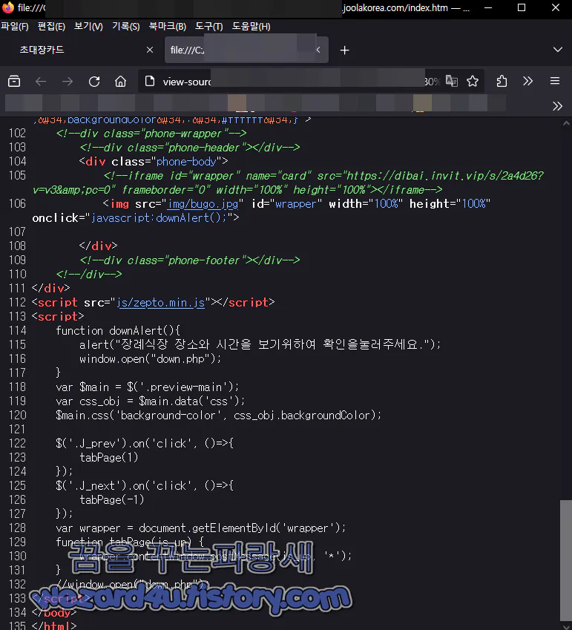Viewport: 572px width, 630px height.
Task: Open the hamburger application menu
Action: (555, 81)
